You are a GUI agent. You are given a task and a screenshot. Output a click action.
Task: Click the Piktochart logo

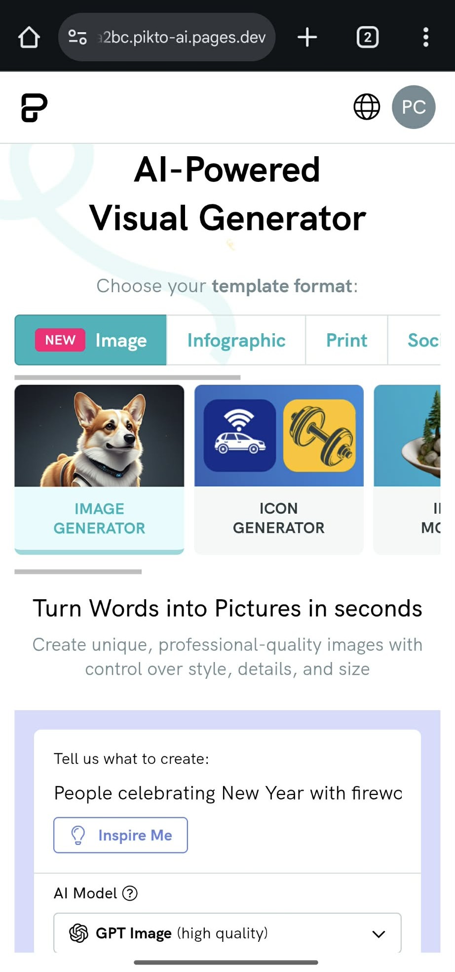(x=34, y=107)
